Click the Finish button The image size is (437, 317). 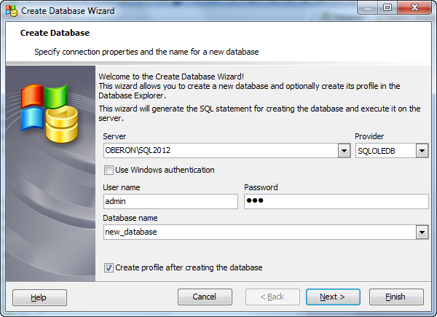point(396,297)
